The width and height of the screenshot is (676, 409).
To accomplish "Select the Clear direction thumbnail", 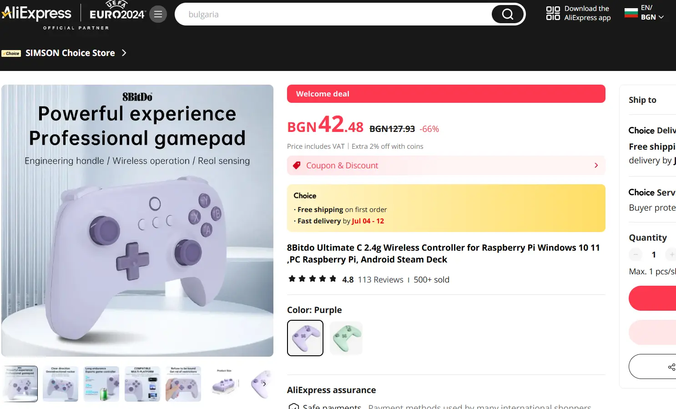I will coord(61,384).
